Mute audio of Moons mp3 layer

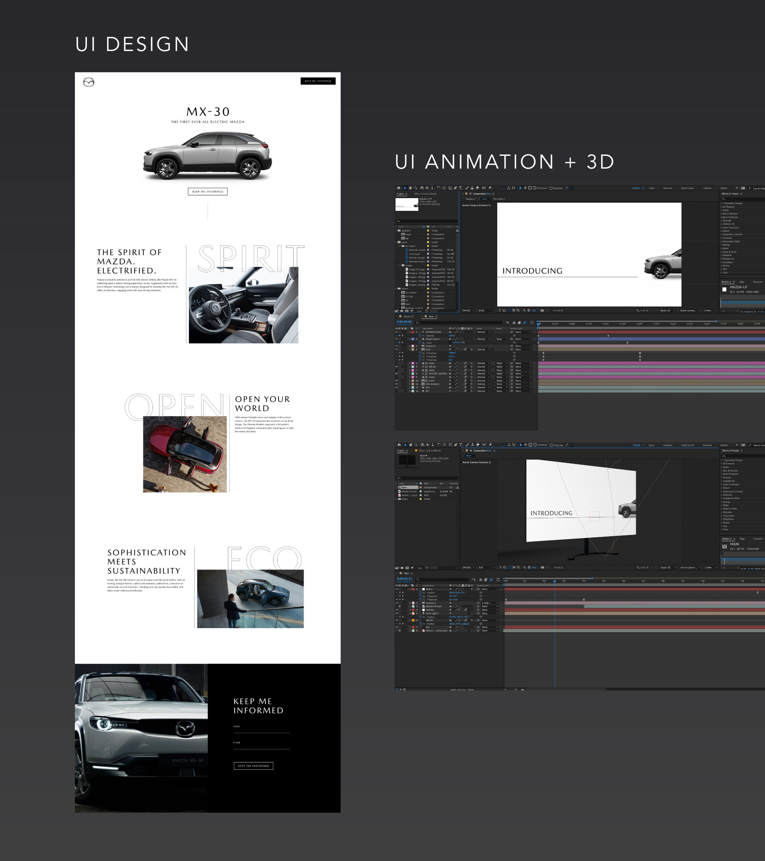point(400,631)
